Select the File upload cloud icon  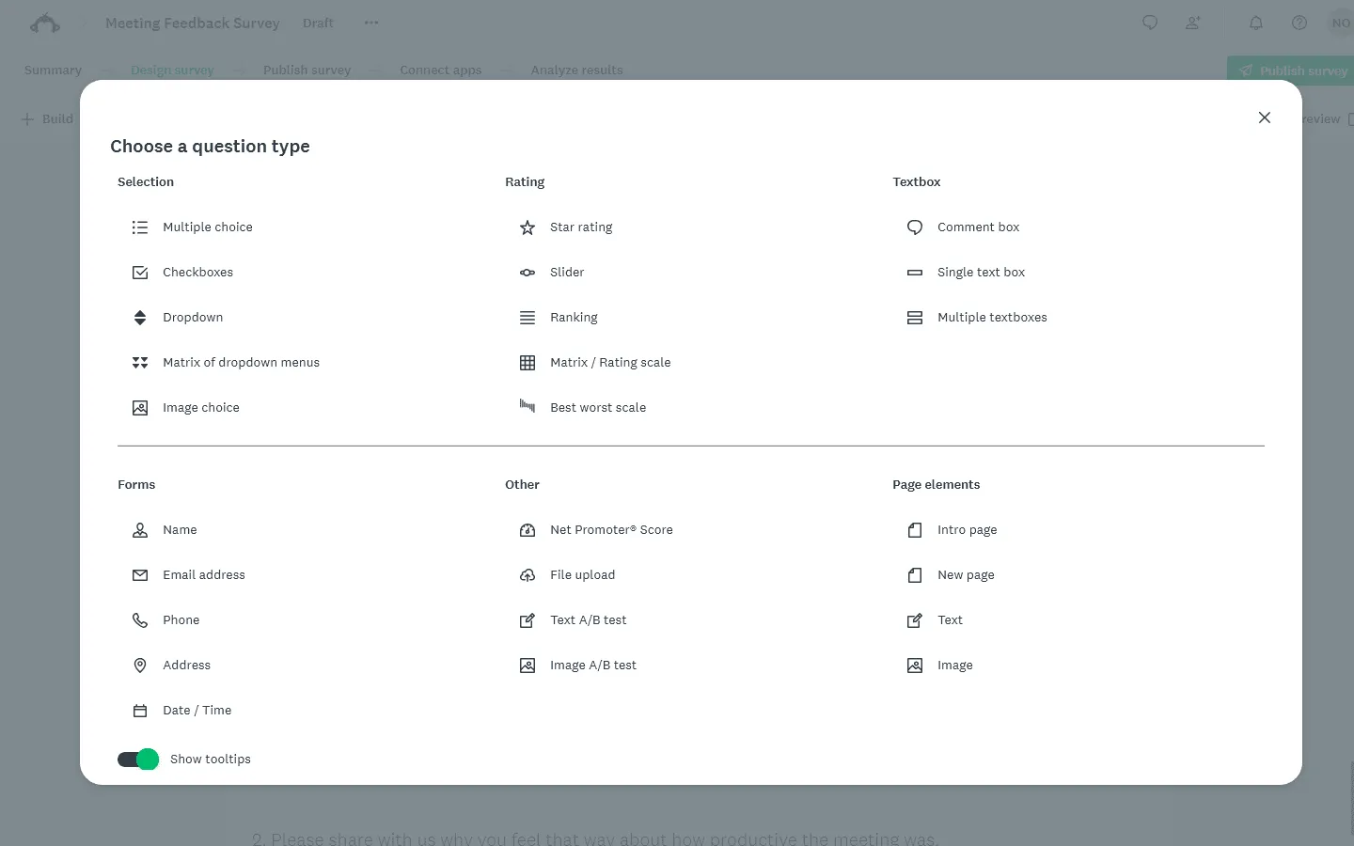coord(527,575)
